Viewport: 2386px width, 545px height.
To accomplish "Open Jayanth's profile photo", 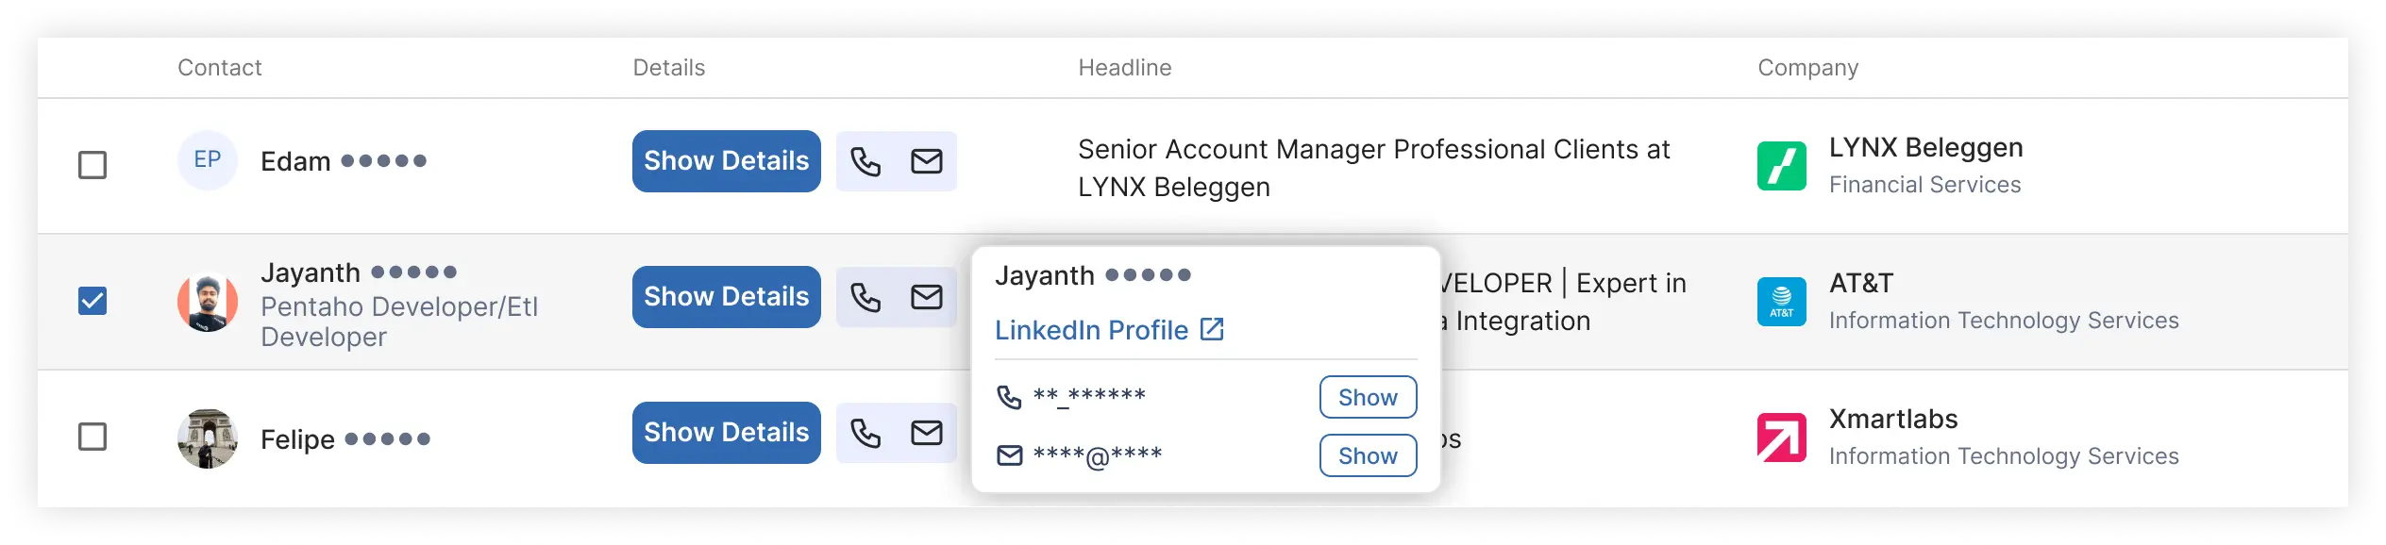I will click(208, 302).
